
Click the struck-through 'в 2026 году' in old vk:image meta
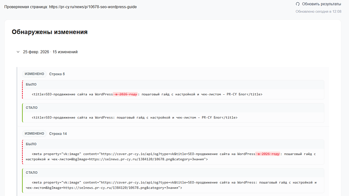click(x=268, y=154)
